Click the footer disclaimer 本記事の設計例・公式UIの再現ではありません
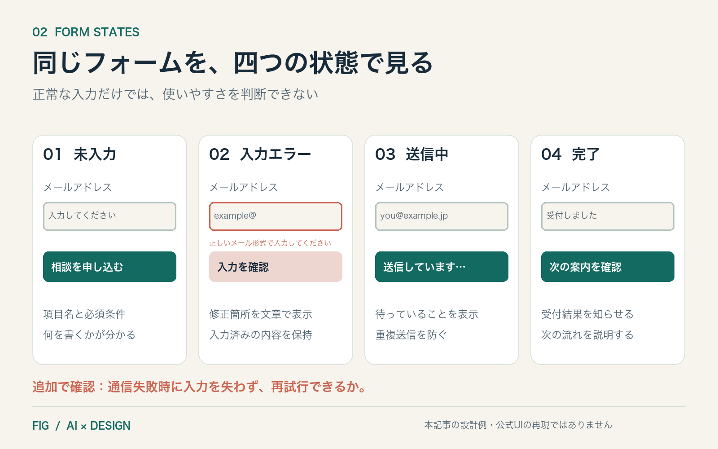This screenshot has width=718, height=449. 518,425
